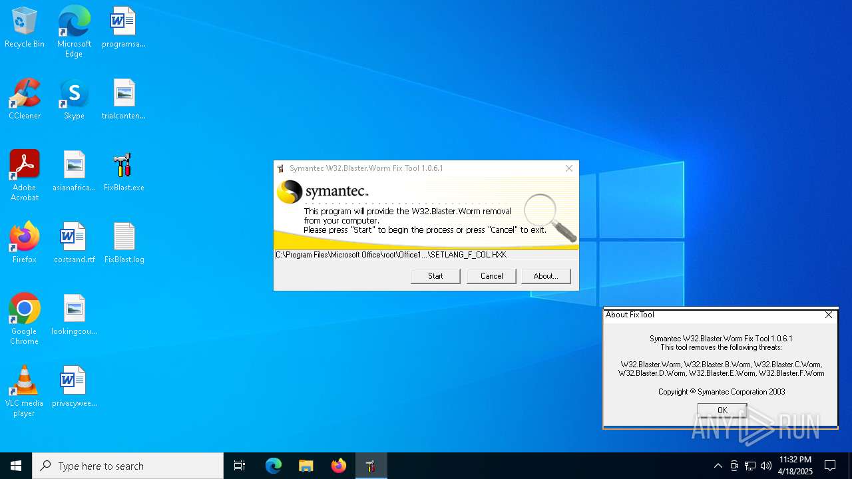
Task: Click the Copyright Symantec Corporation 2003 text
Action: tap(722, 392)
